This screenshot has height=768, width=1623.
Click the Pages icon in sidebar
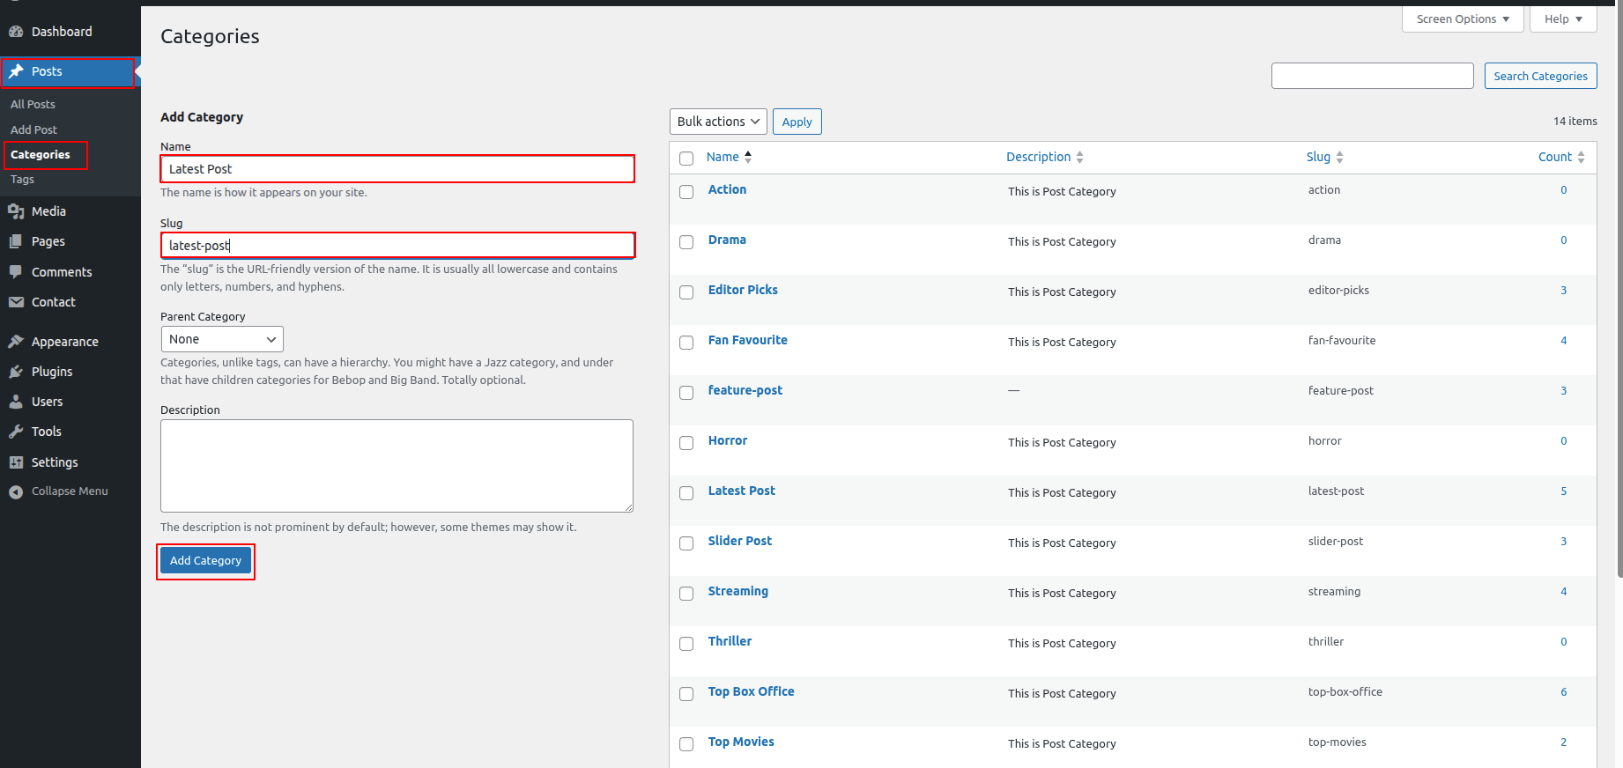[16, 241]
